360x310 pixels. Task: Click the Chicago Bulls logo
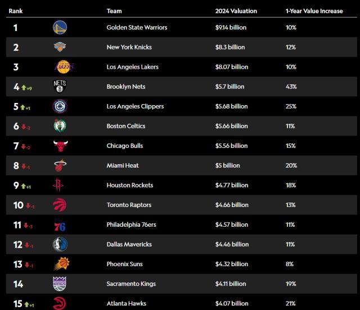pyautogui.click(x=60, y=146)
